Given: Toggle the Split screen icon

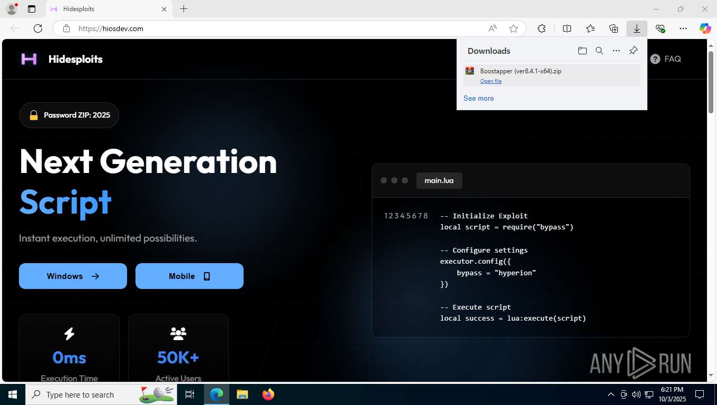Looking at the screenshot, I should click(567, 28).
